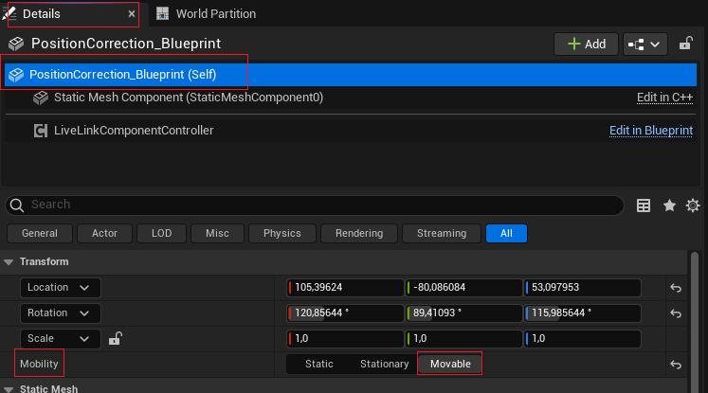
Task: Filter properties by LOD category
Action: [x=162, y=233]
